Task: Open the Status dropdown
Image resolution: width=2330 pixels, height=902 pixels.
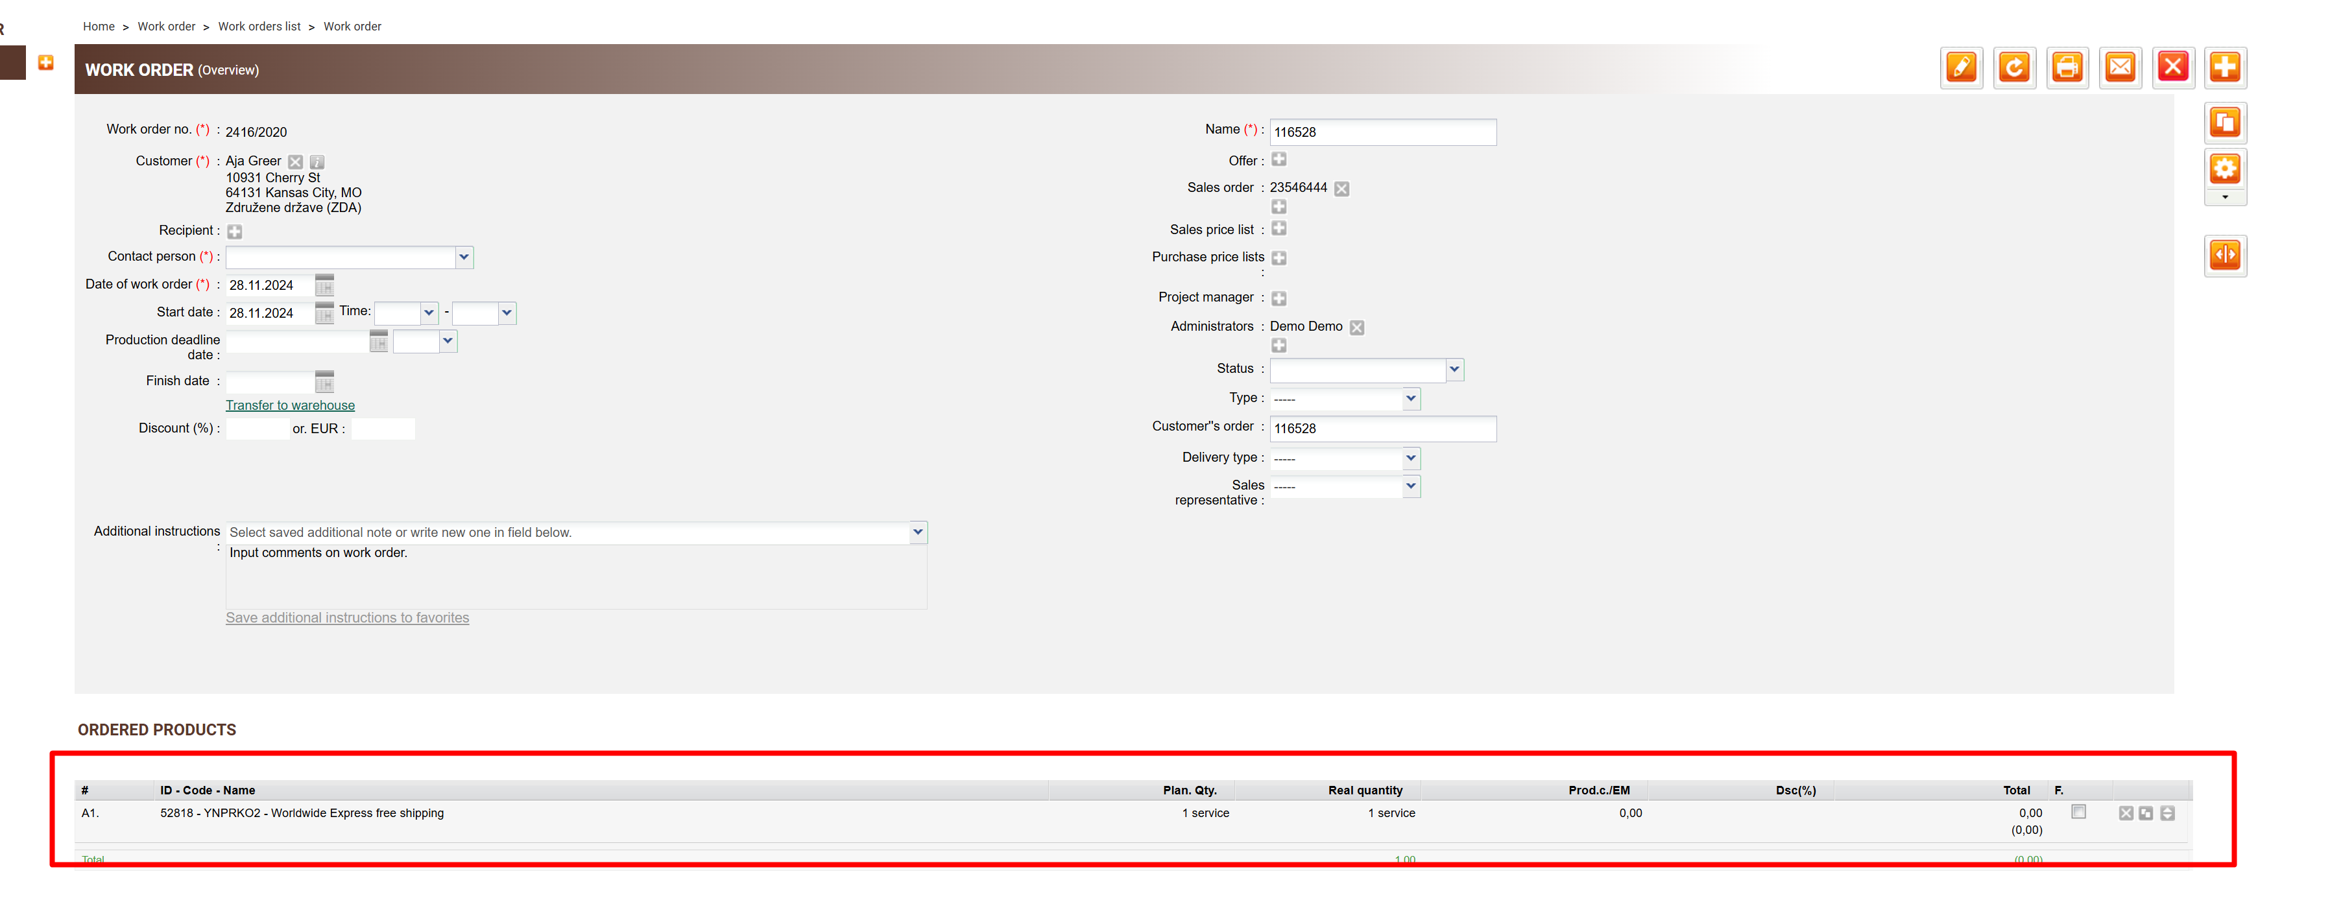Action: pos(1454,370)
